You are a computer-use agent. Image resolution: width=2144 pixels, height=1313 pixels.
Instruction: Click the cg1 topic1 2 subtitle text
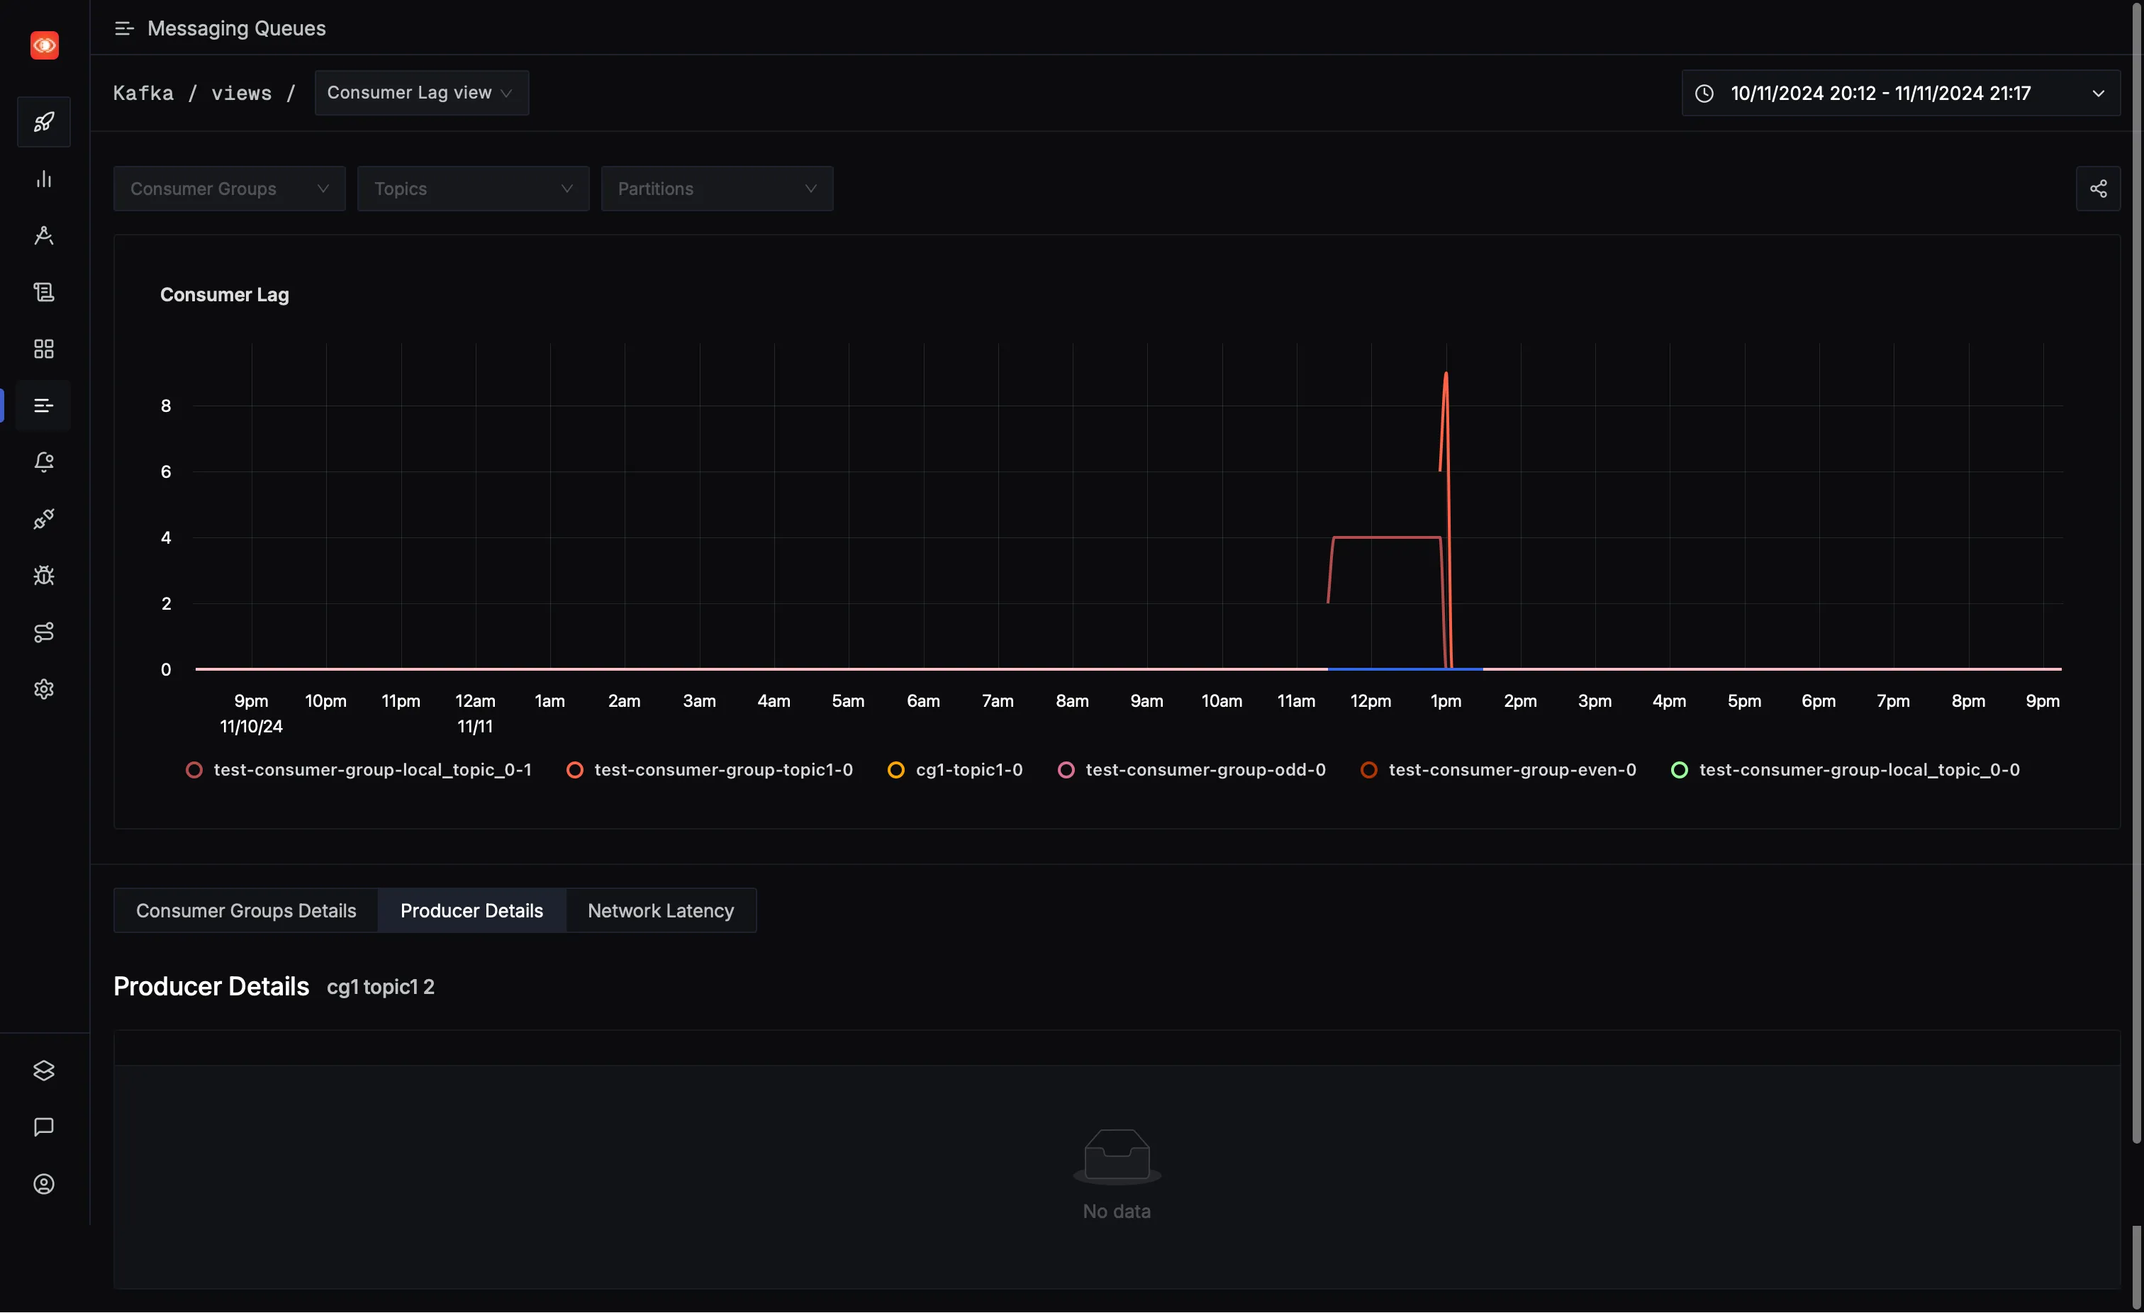[x=381, y=987]
